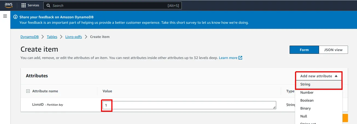
Task: Expand all attributes with the plus icon
Action: pos(28,91)
